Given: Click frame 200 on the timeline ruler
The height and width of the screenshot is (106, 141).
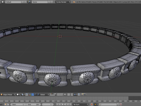Looking at the screenshot, I should coord(102,101).
